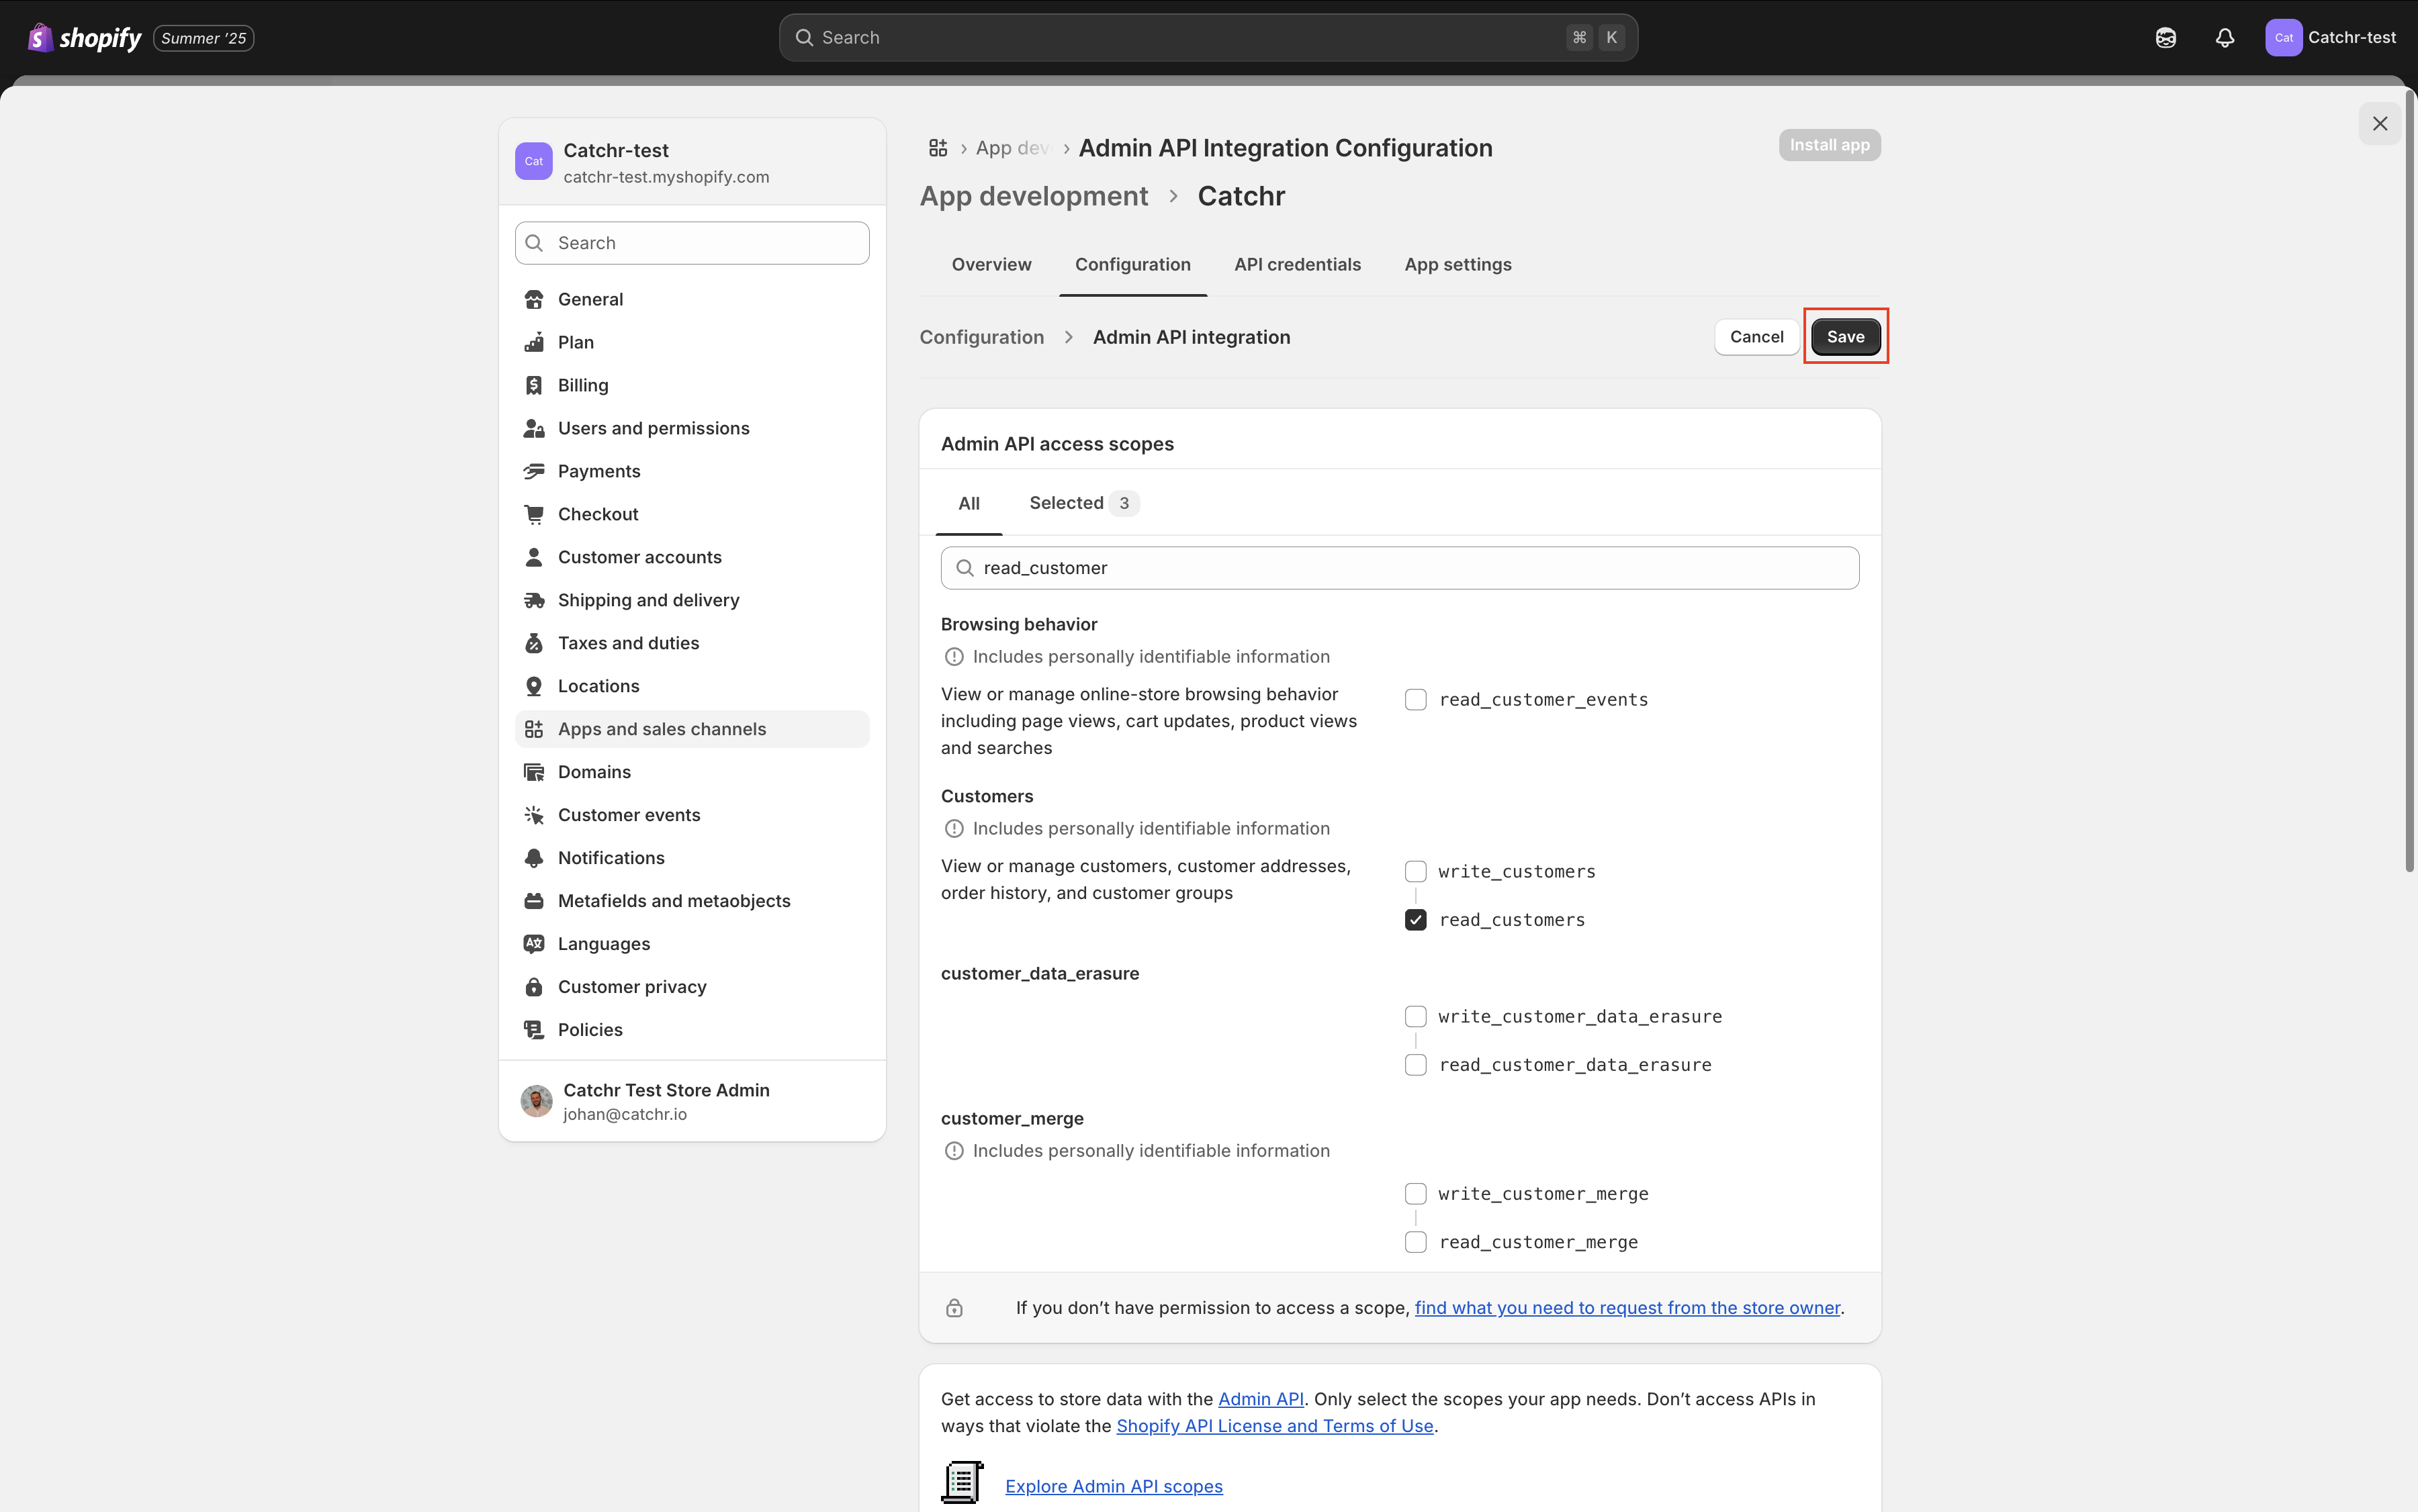Enable the read_customer_events scope checkbox
The image size is (2418, 1512).
(1416, 700)
